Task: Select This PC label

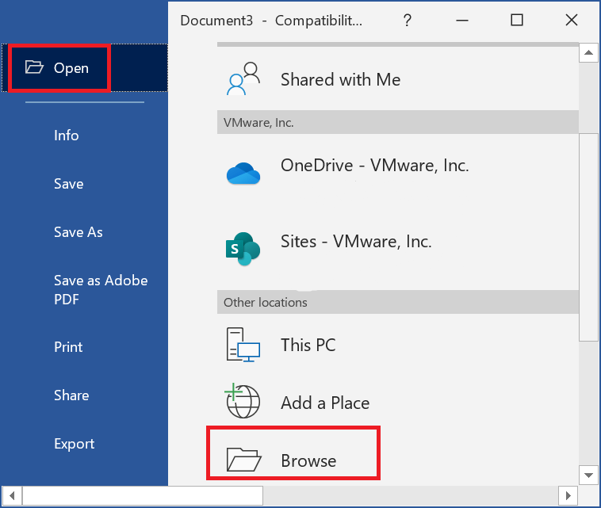Action: pos(308,345)
